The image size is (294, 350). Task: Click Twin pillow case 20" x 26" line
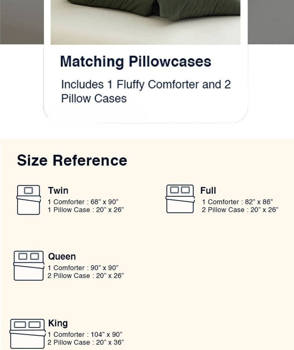point(86,209)
